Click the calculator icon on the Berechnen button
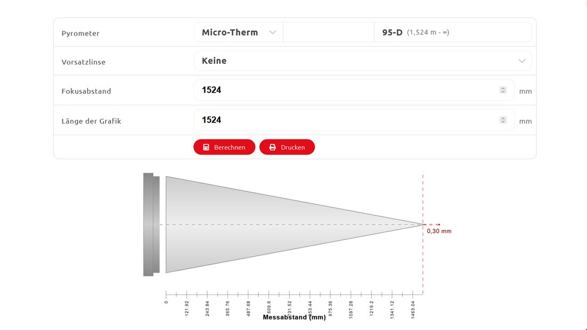 (x=207, y=147)
